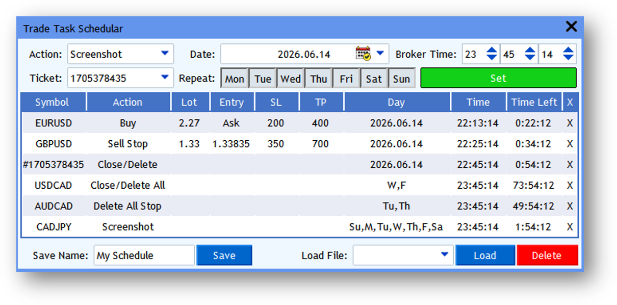617x305 pixels.
Task: Select the GBPUSD symbol cell
Action: pos(54,144)
